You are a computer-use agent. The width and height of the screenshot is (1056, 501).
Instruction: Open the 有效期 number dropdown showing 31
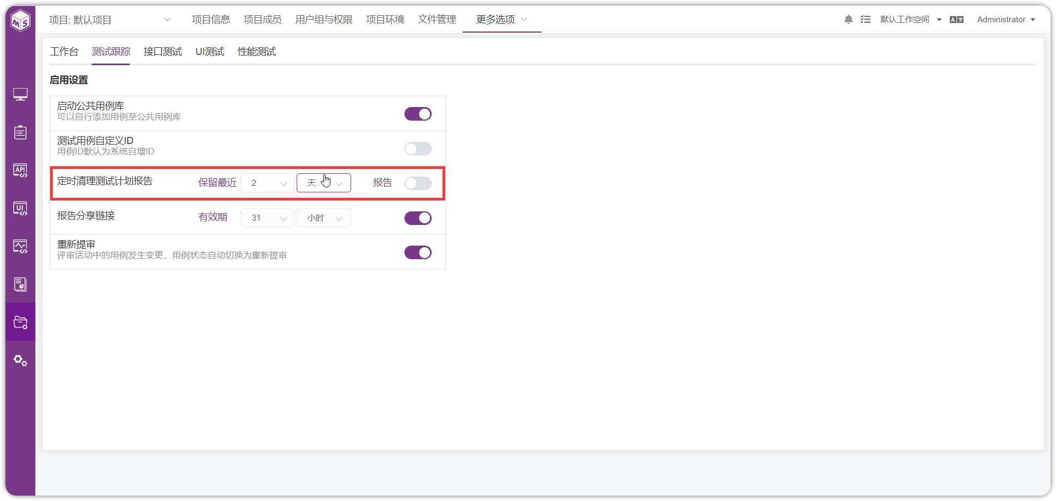(268, 218)
